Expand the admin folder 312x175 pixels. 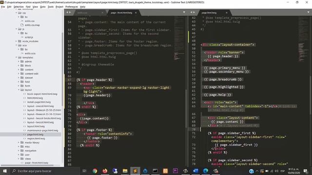coord(19,62)
